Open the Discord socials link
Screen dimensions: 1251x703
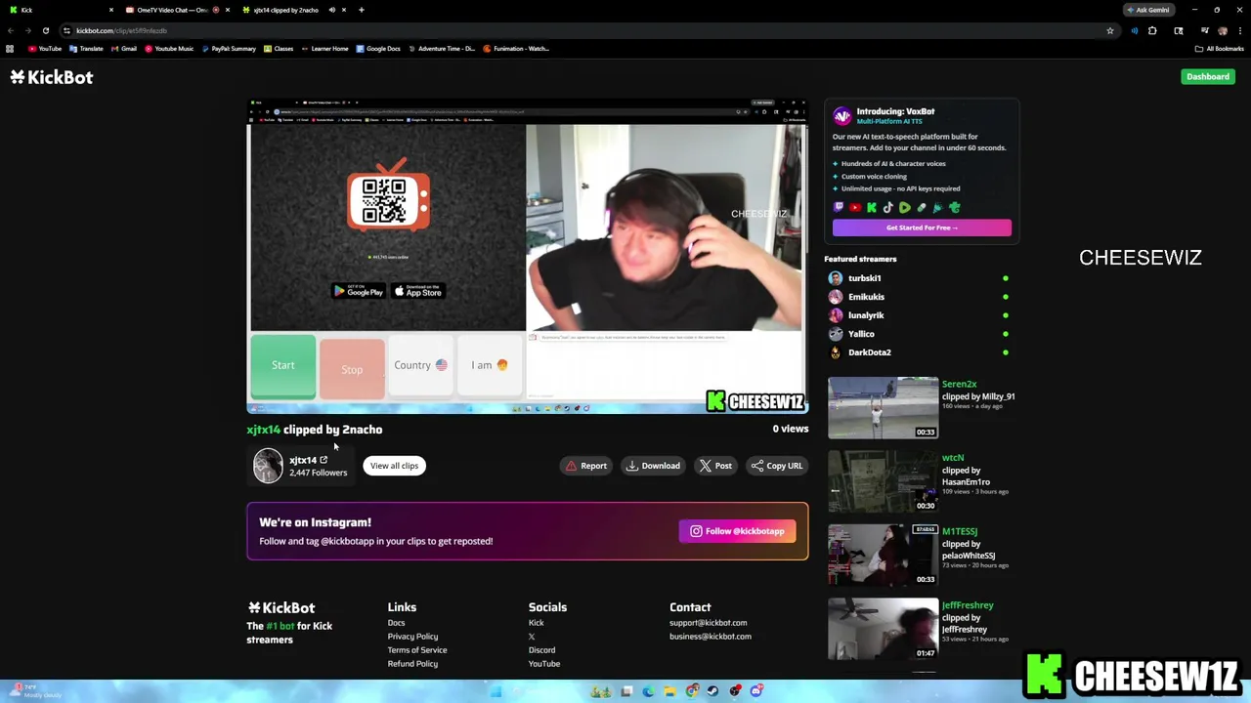[x=541, y=650]
